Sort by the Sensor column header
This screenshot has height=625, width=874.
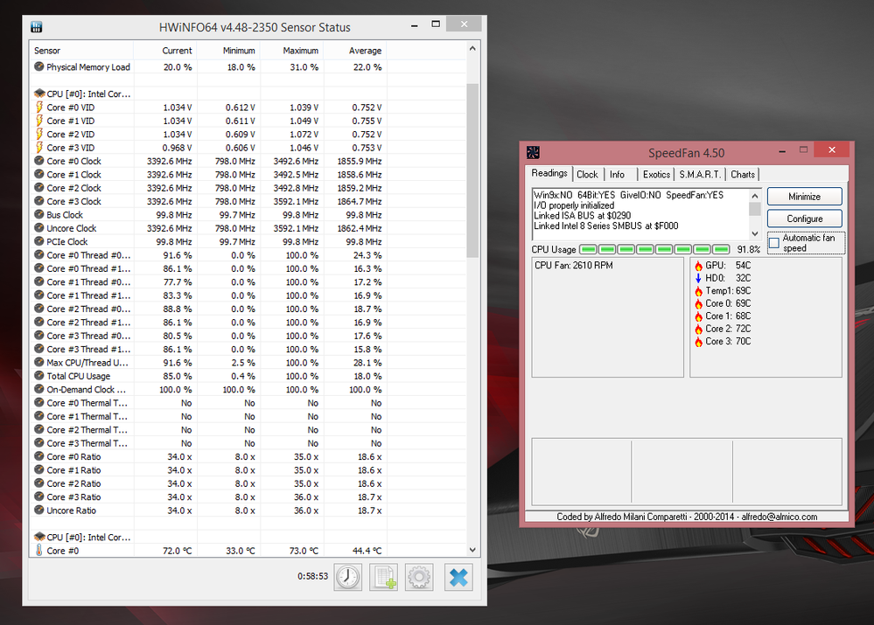click(x=81, y=50)
